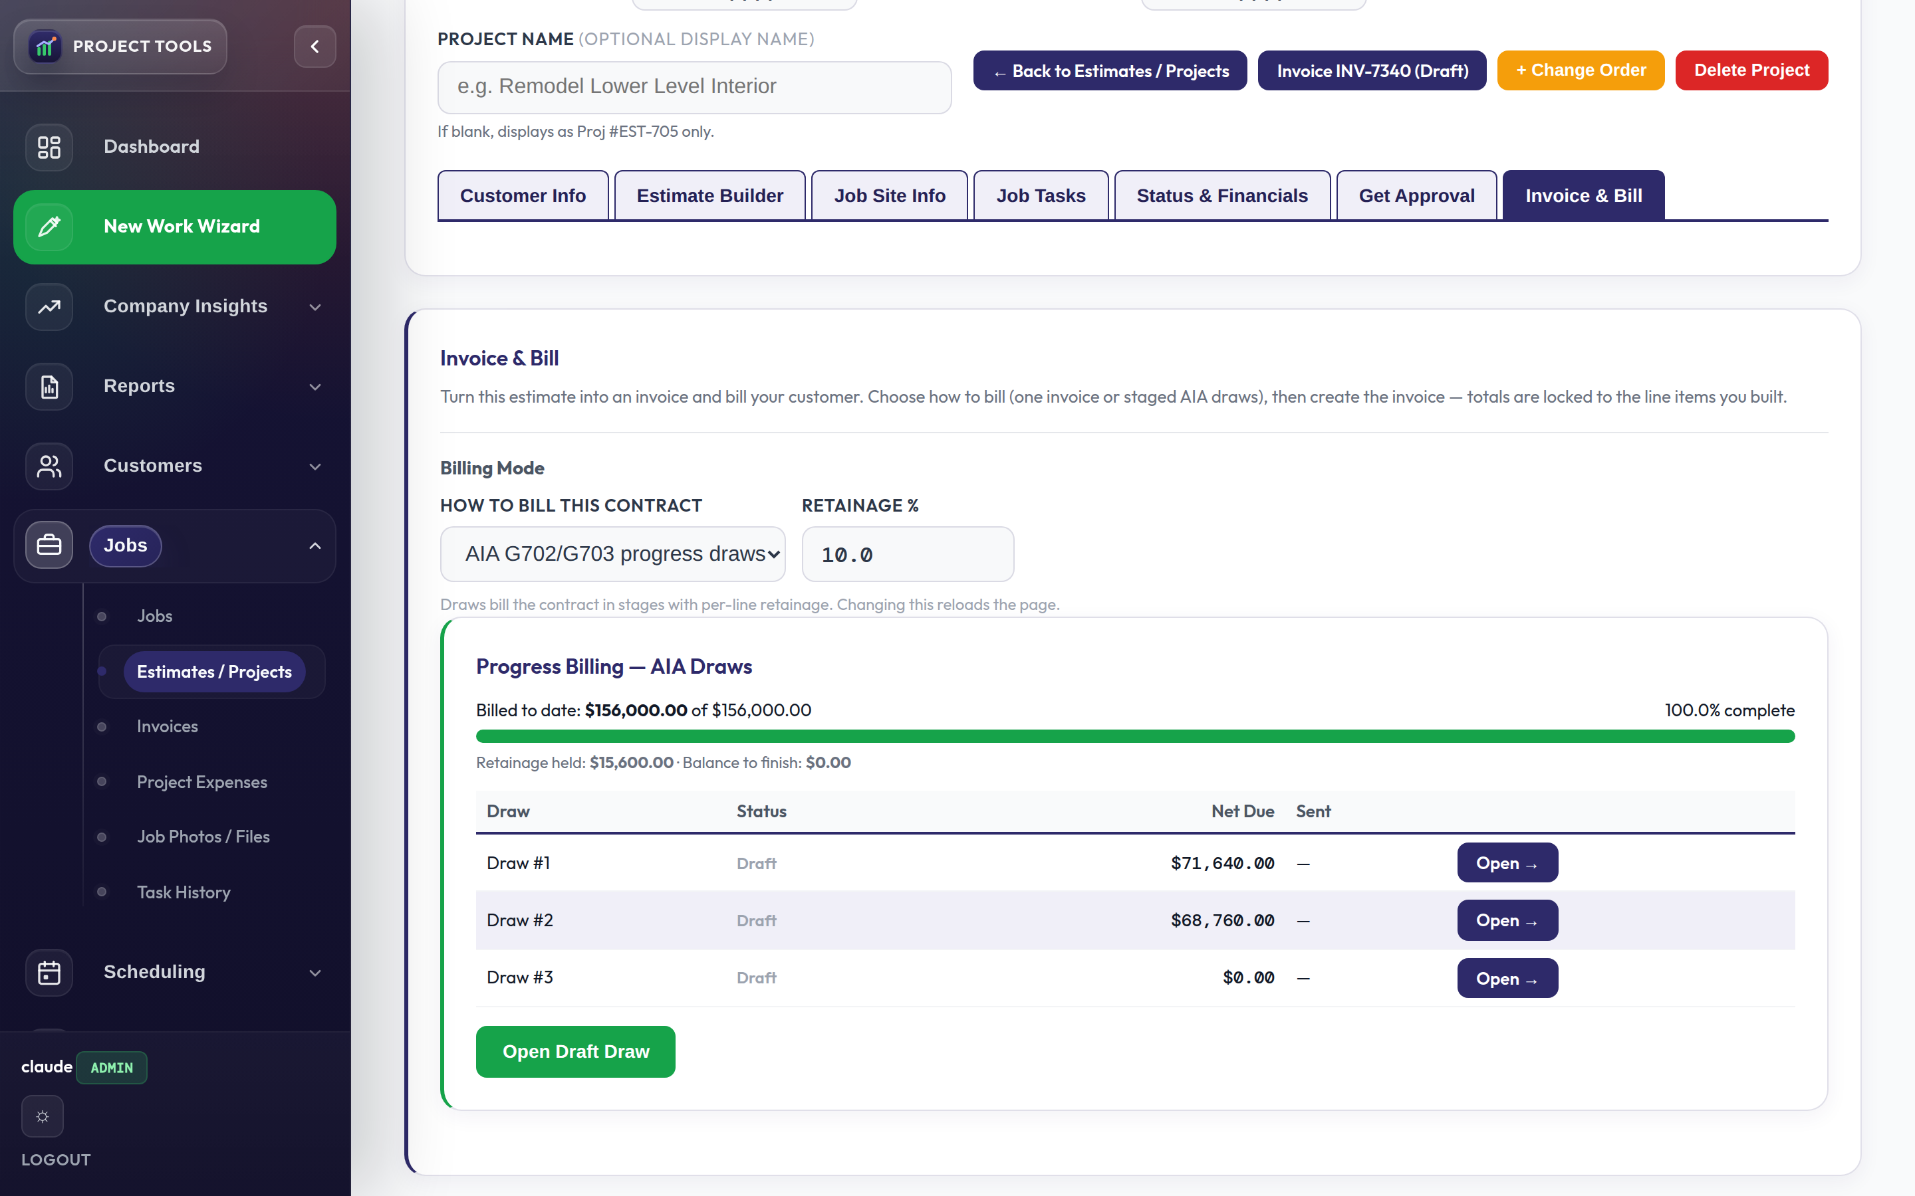
Task: Open Job Photos / Files in the sidebar
Action: click(x=203, y=837)
